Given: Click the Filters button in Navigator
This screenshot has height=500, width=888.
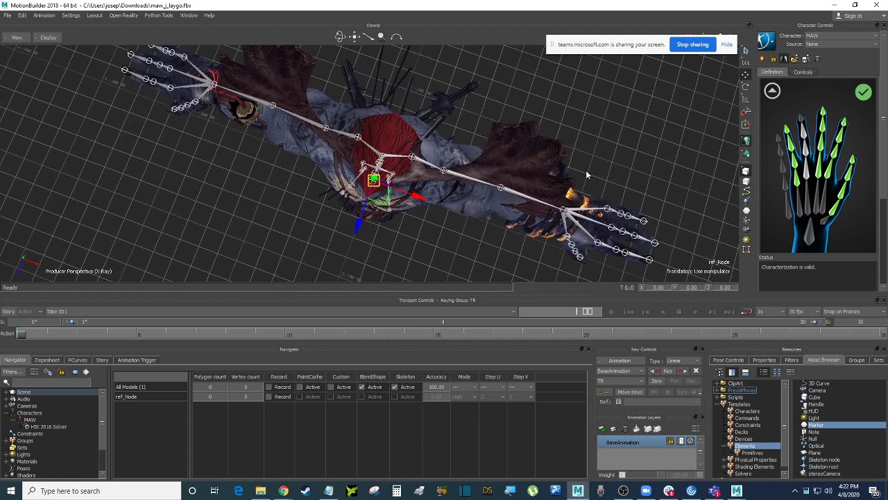Looking at the screenshot, I should [13, 372].
